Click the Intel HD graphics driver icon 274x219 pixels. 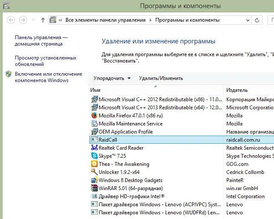pyautogui.click(x=94, y=196)
